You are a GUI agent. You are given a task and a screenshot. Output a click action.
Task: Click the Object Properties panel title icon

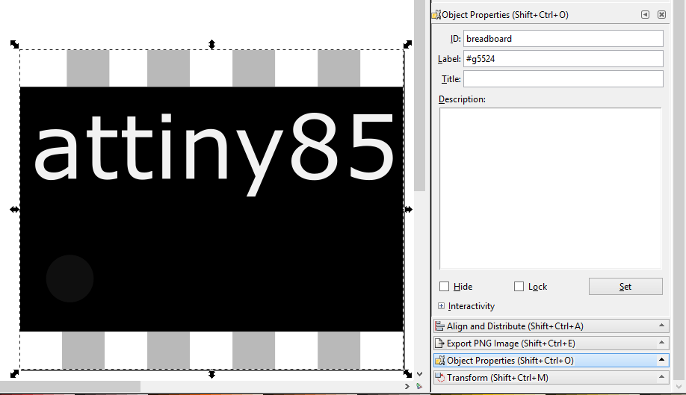[x=436, y=15]
